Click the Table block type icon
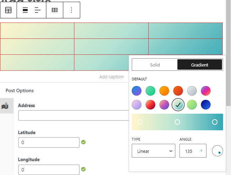Viewport: 231px width, 175px height. click(8, 10)
